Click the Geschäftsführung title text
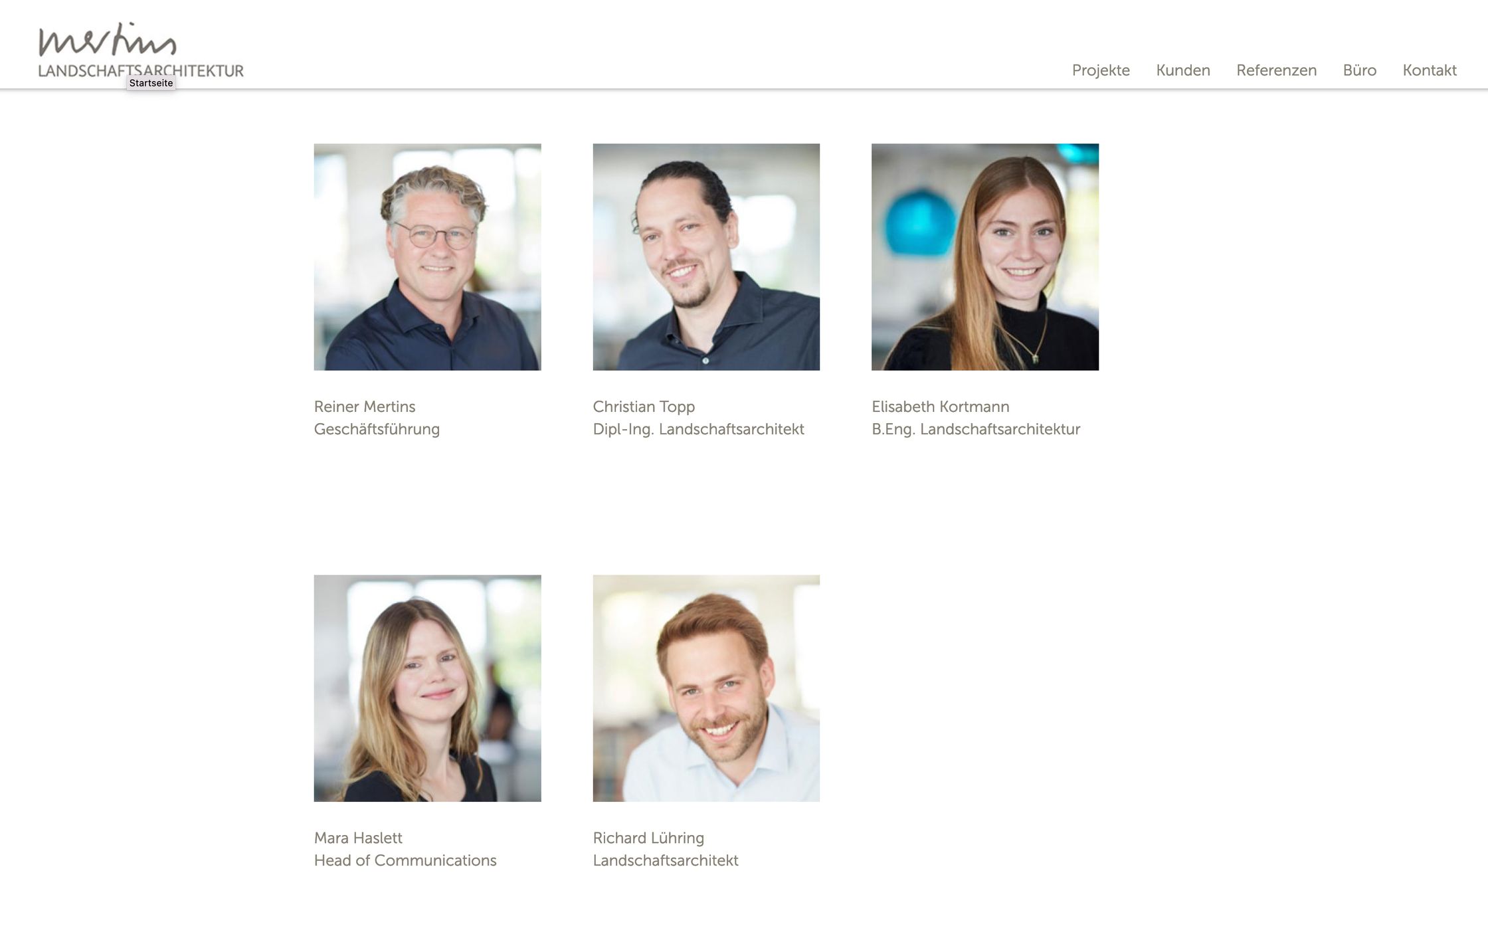Viewport: 1488px width, 936px height. pos(377,429)
